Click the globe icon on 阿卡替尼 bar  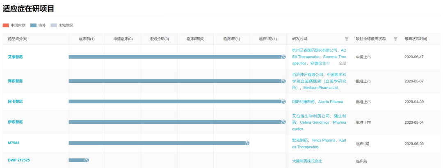coord(283,101)
